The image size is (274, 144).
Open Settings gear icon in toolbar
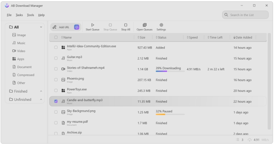(161, 25)
